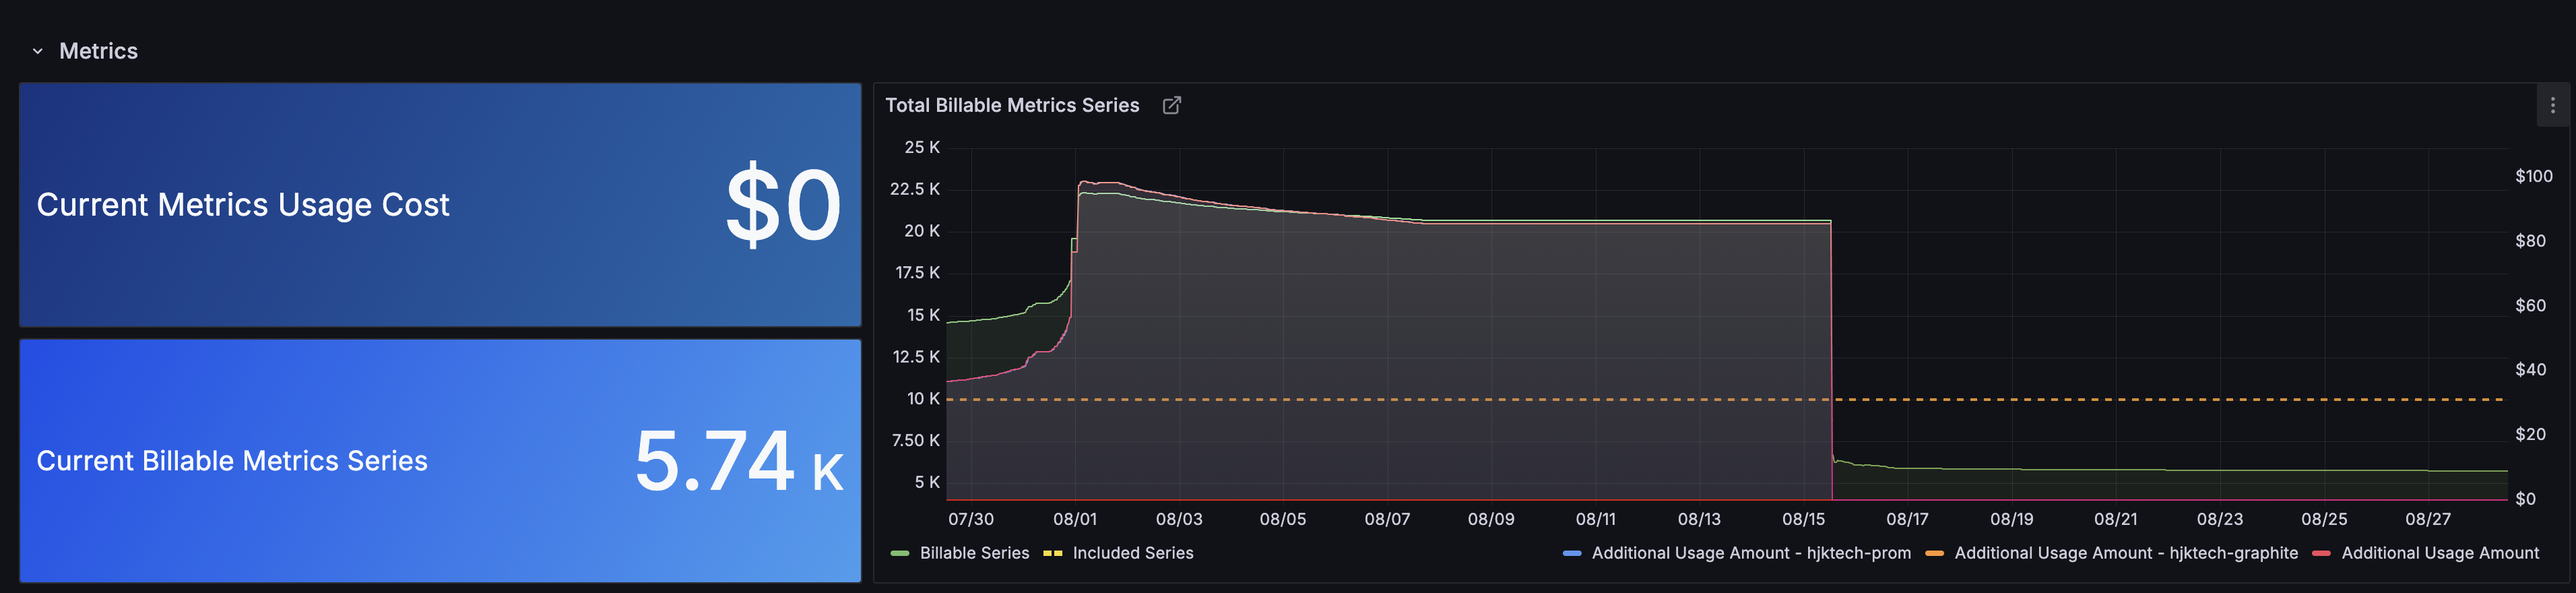Click green color marker for Billable Series
2576x593 pixels.
[x=899, y=553]
